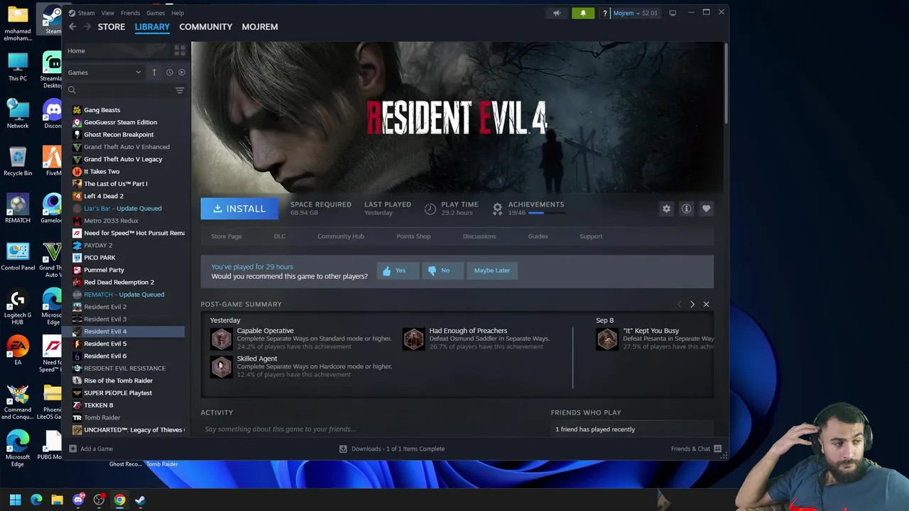Open Had Enough of Preachers achievement icon
Viewport: 909px width, 511px height.
point(413,339)
